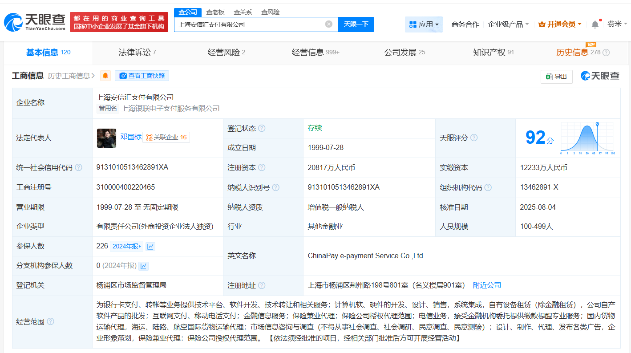This screenshot has width=631, height=353.
Task: Select the 查老板 search tab
Action: [x=215, y=12]
